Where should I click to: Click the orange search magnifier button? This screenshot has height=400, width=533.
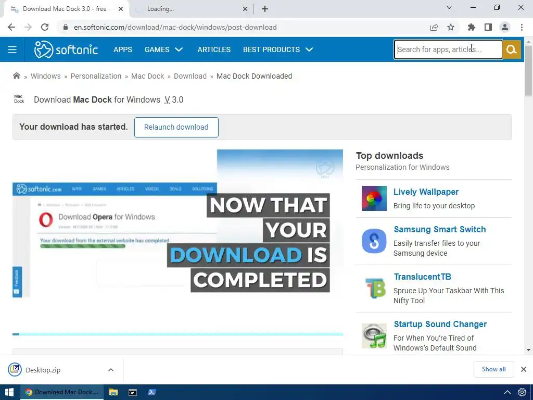512,49
